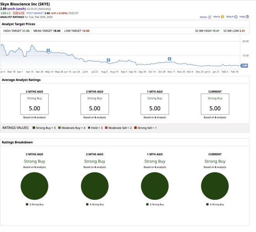Click the 3 MTHS AGO pie chart
The image size is (256, 232).
[x=34, y=186]
